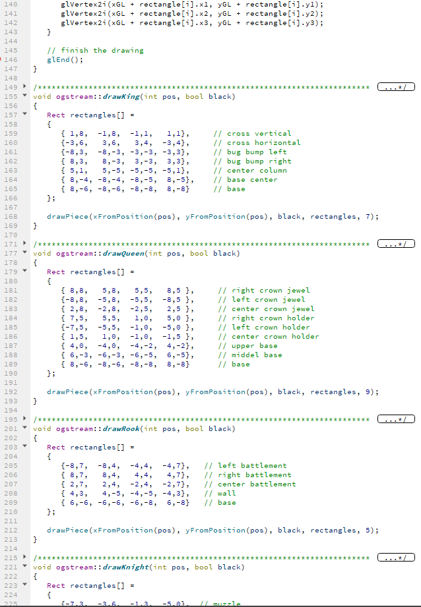Click the '// upper base' comment
This screenshot has height=607, width=421.
247,346
